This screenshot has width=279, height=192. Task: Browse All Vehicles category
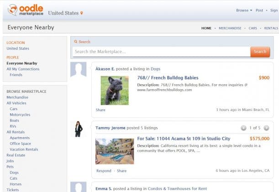[16, 103]
